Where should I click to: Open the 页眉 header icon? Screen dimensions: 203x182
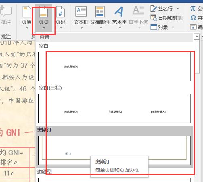click(x=27, y=12)
